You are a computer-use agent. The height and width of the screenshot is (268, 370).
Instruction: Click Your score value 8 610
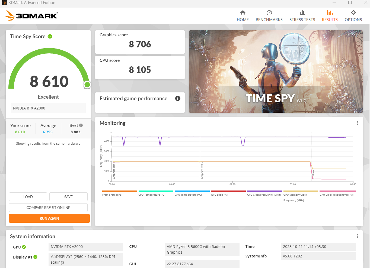click(20, 132)
